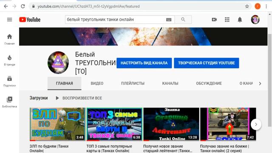This screenshot has width=272, height=153.
Task: Click the 7:42 бомж video thumbnail
Action: (228, 124)
